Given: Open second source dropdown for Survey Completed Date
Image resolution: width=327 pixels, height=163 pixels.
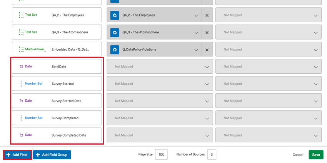Looking at the screenshot, I should (269, 135).
